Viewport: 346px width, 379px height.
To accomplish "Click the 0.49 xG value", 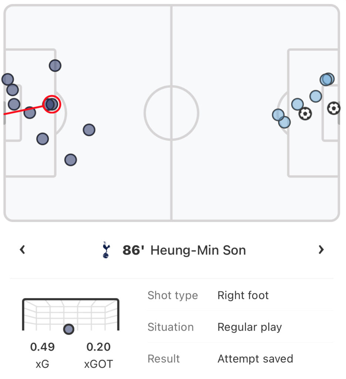I will (42, 347).
